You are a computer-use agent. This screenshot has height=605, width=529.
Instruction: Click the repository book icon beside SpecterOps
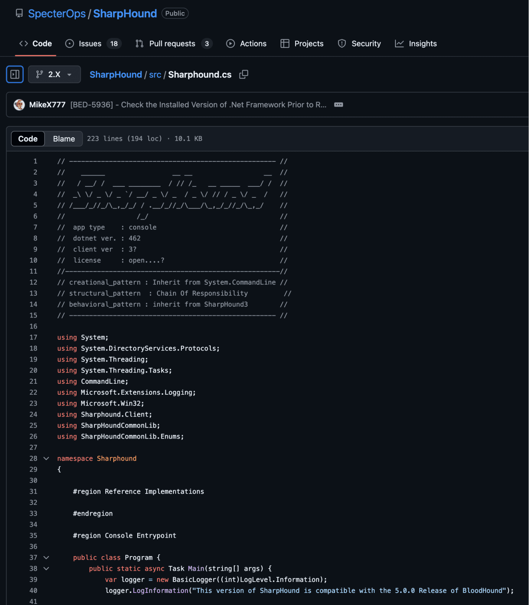pos(19,13)
